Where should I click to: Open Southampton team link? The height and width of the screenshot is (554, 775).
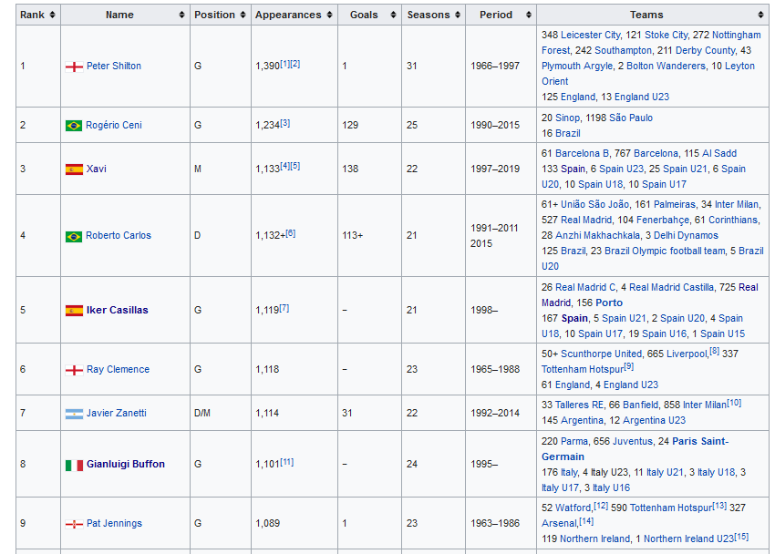point(623,50)
